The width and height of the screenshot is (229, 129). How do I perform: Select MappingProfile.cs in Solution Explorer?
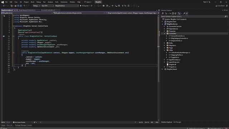[x=177, y=55]
